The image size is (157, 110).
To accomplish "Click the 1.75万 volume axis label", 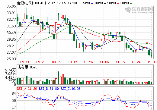I will point(11,81).
